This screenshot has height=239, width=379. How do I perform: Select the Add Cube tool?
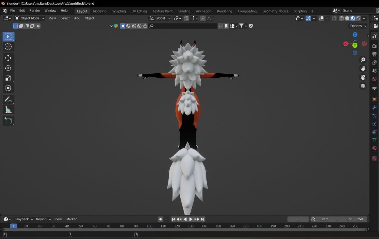tap(8, 121)
